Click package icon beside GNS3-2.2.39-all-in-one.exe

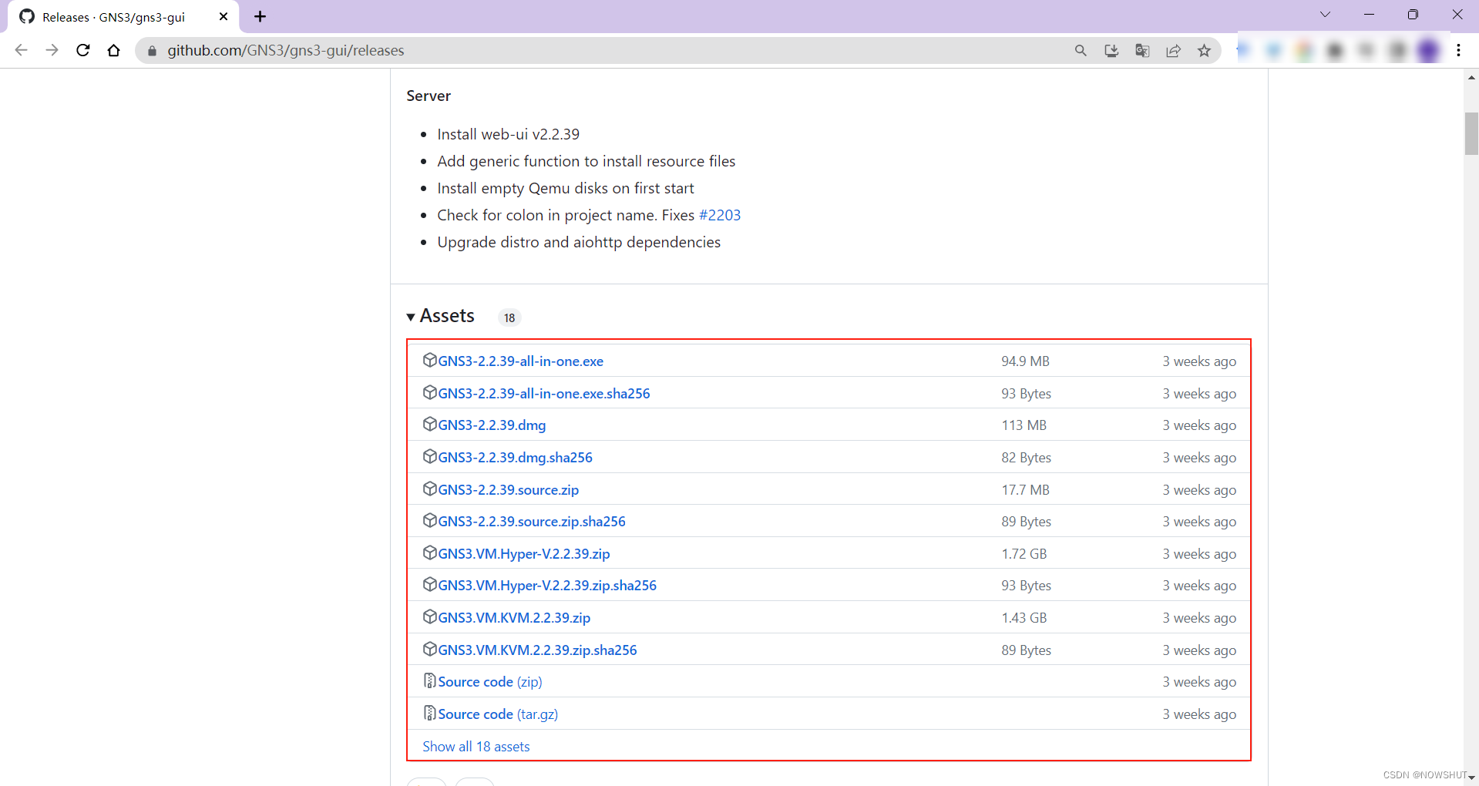[430, 360]
